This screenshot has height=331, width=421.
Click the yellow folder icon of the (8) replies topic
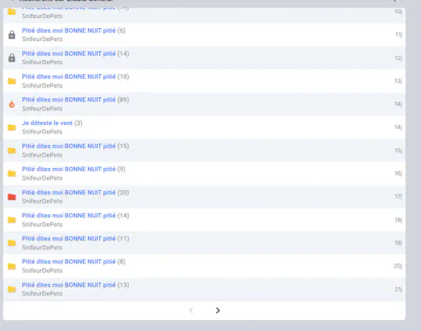coord(12,266)
